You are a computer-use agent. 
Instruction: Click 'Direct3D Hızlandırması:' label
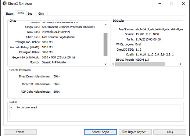pyautogui.click(x=36, y=84)
